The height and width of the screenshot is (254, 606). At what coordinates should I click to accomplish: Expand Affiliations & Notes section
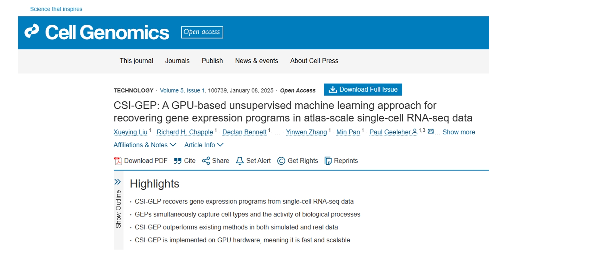click(x=145, y=145)
